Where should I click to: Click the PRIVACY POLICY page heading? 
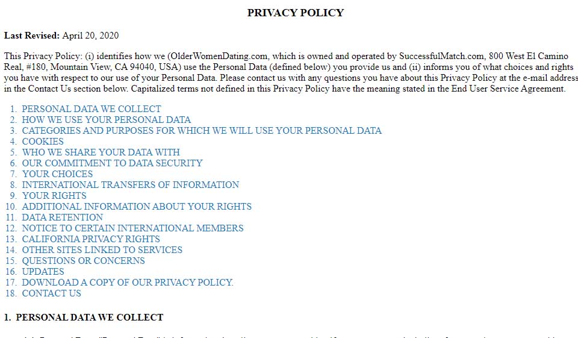pos(295,13)
